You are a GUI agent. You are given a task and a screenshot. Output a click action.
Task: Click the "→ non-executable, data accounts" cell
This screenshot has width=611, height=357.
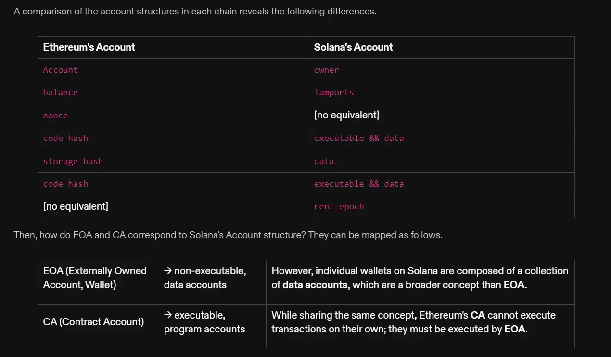213,282
